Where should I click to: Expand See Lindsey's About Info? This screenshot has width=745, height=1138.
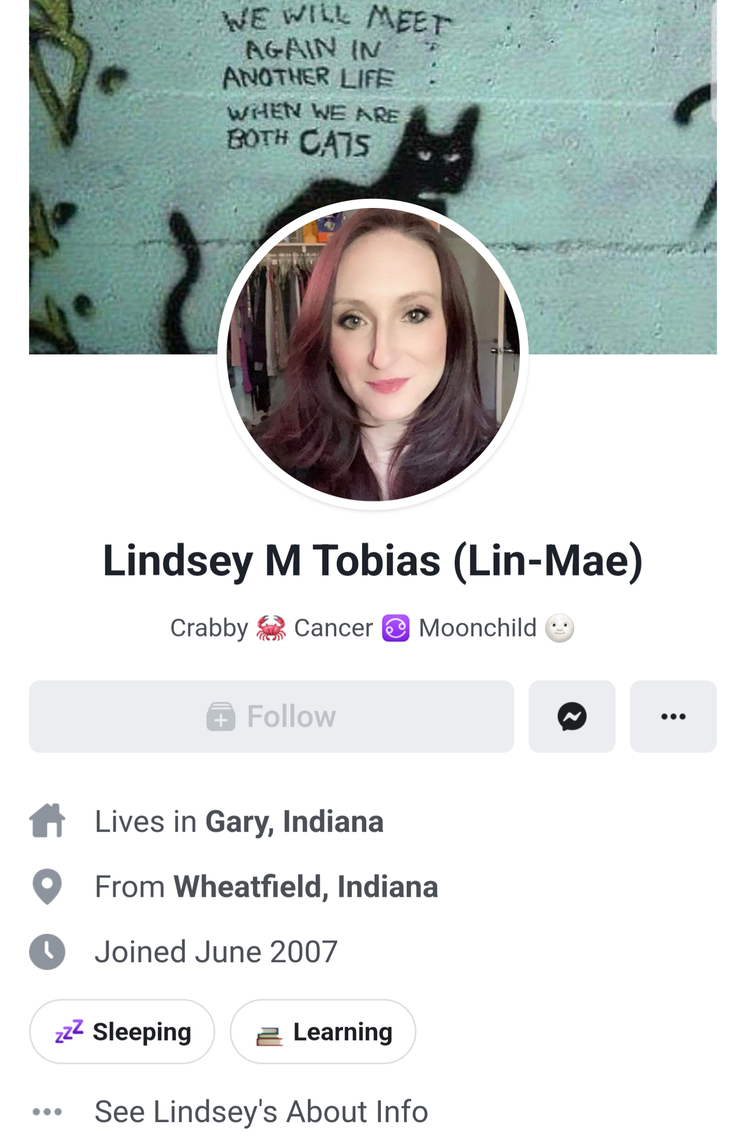(x=261, y=1112)
